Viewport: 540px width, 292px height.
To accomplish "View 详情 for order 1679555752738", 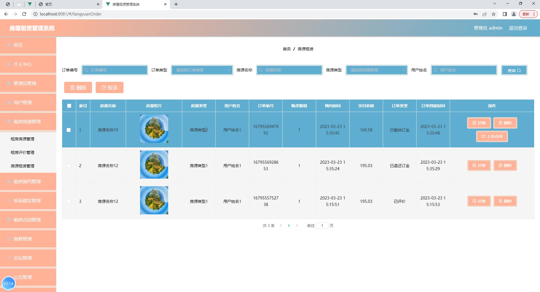I will point(479,201).
